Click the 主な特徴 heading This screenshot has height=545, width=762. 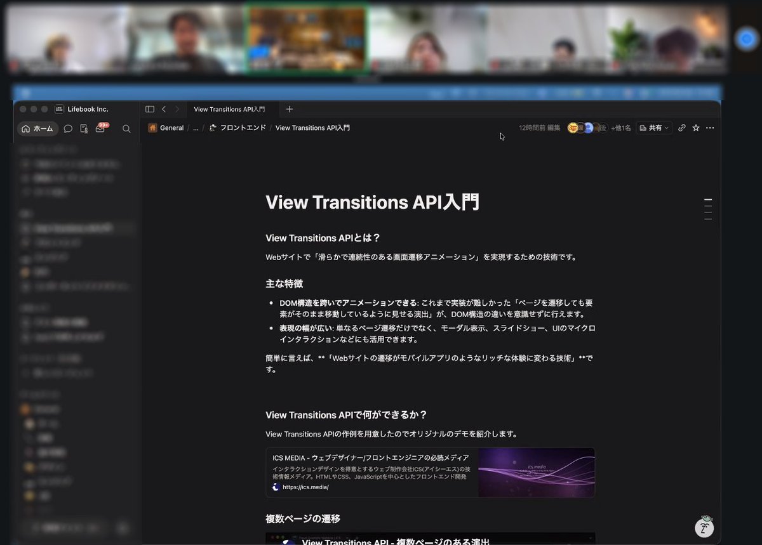[284, 284]
